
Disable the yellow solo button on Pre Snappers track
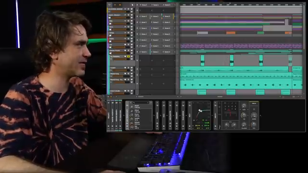[x=128, y=57]
